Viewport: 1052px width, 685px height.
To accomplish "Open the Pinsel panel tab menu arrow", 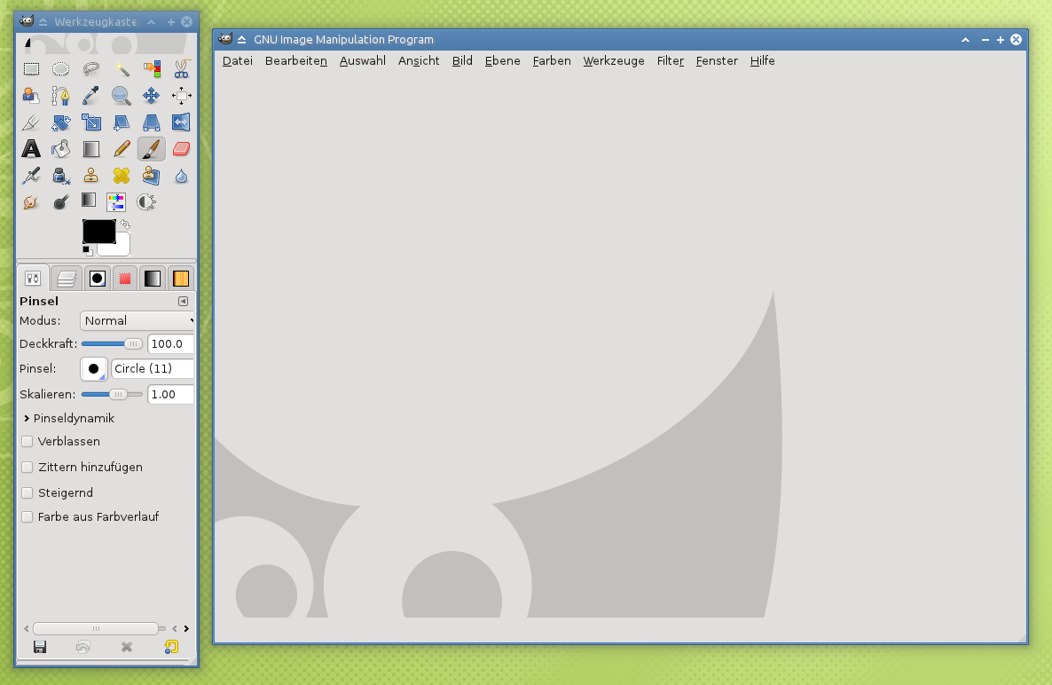I will click(x=183, y=301).
